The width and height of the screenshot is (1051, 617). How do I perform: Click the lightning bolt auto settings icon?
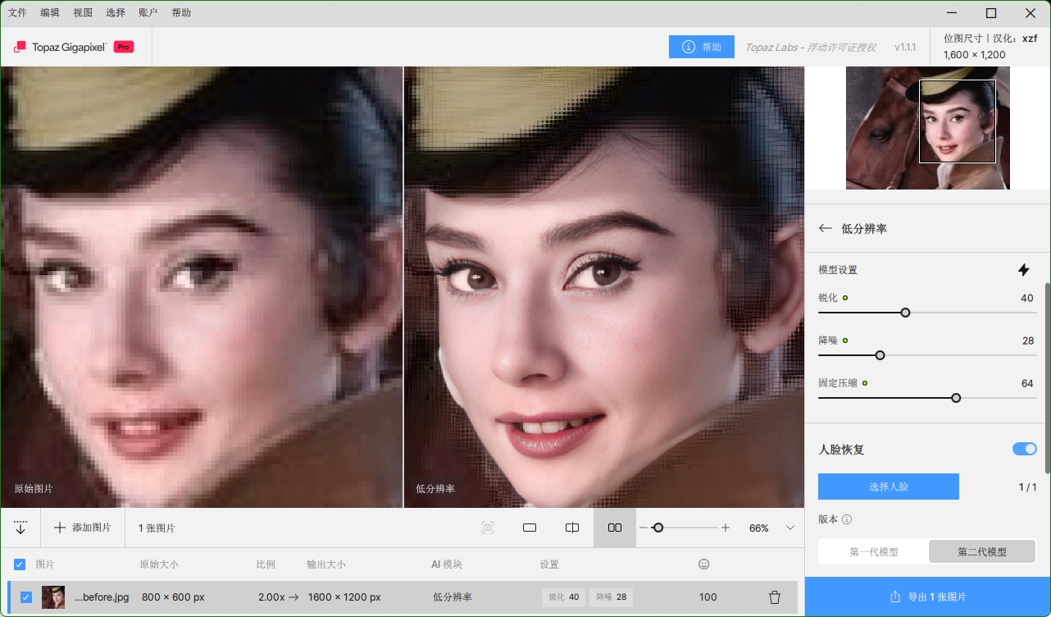1023,270
